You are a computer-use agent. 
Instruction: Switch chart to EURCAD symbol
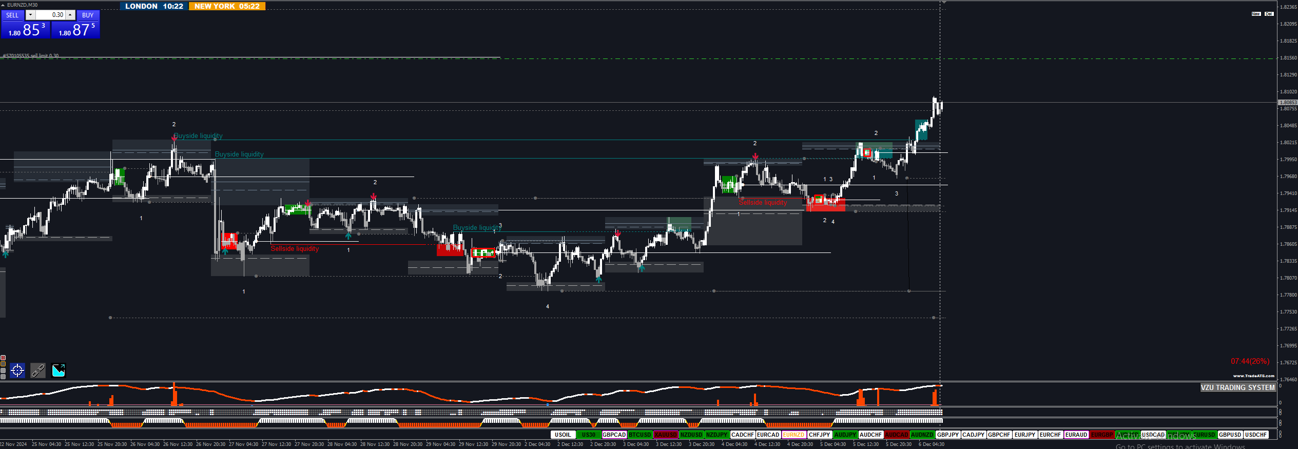[768, 435]
